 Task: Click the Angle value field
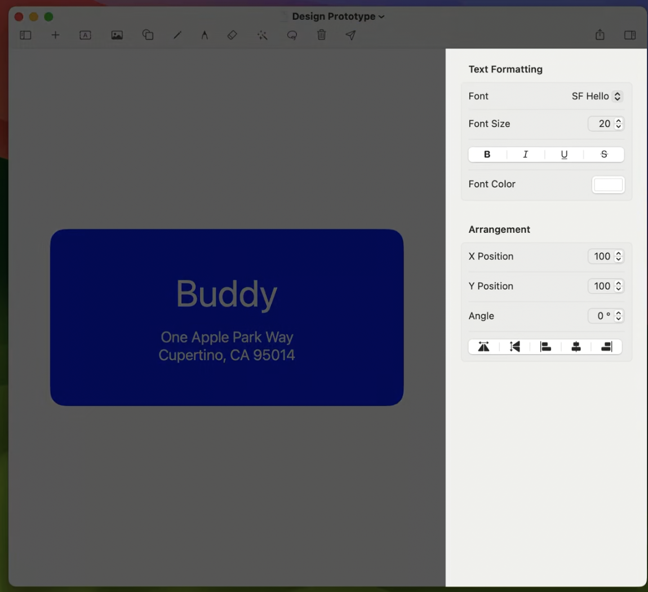pyautogui.click(x=601, y=316)
